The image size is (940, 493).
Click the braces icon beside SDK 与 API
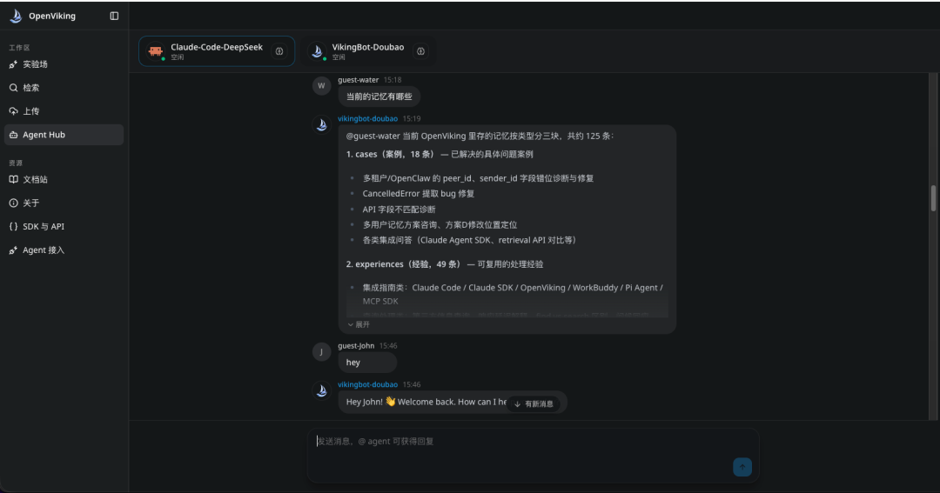[x=13, y=226]
